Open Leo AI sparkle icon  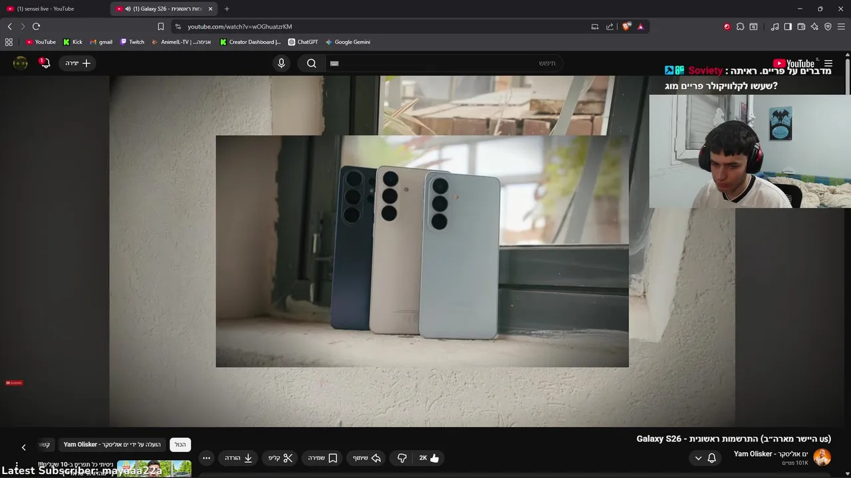click(814, 27)
